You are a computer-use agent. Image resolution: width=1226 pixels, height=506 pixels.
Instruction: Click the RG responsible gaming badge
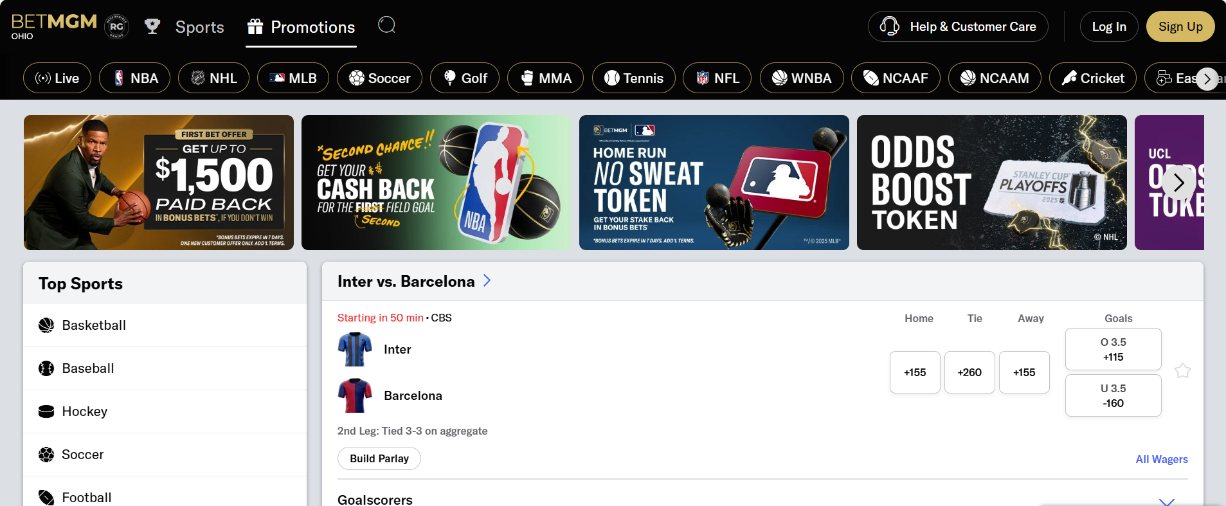tap(116, 26)
